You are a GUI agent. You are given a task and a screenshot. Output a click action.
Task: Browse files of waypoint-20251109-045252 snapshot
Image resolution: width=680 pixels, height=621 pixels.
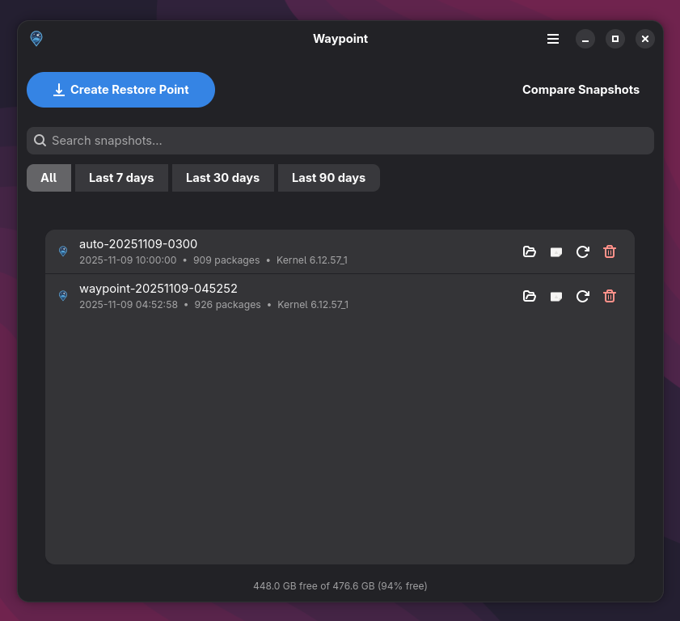[x=530, y=296]
